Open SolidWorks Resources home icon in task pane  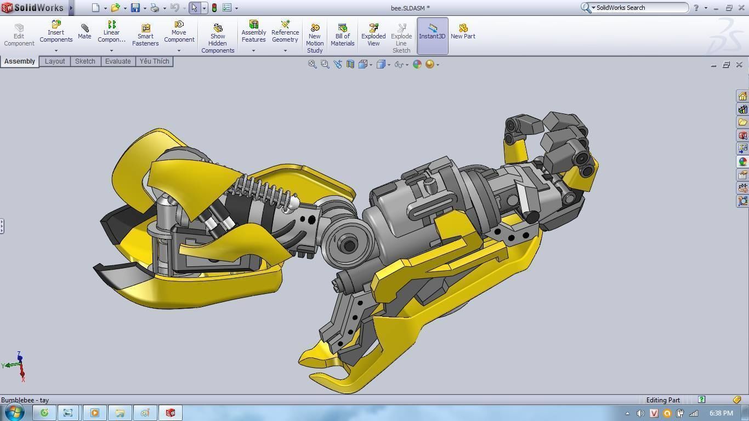742,96
